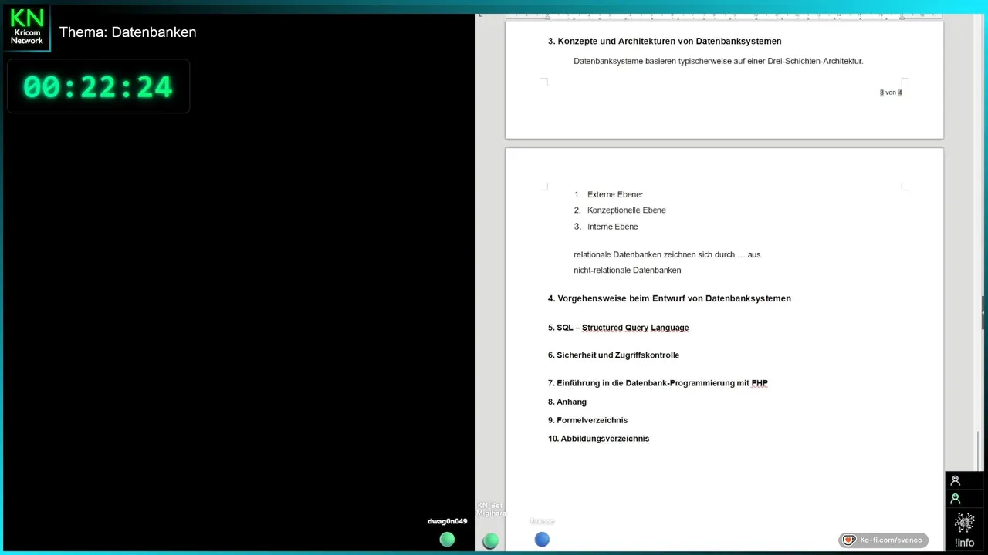This screenshot has height=555, width=988.
Task: Click the white person icon at bottom right
Action: [x=955, y=480]
